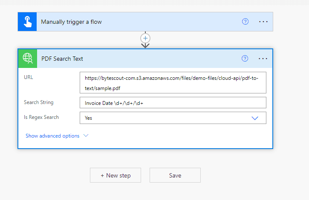The image size is (309, 200).
Task: Open help for PDF Search Text action
Action: click(x=245, y=59)
